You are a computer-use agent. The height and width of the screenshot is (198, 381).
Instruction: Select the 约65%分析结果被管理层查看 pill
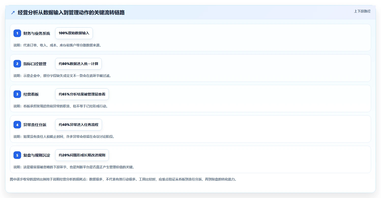82,94
